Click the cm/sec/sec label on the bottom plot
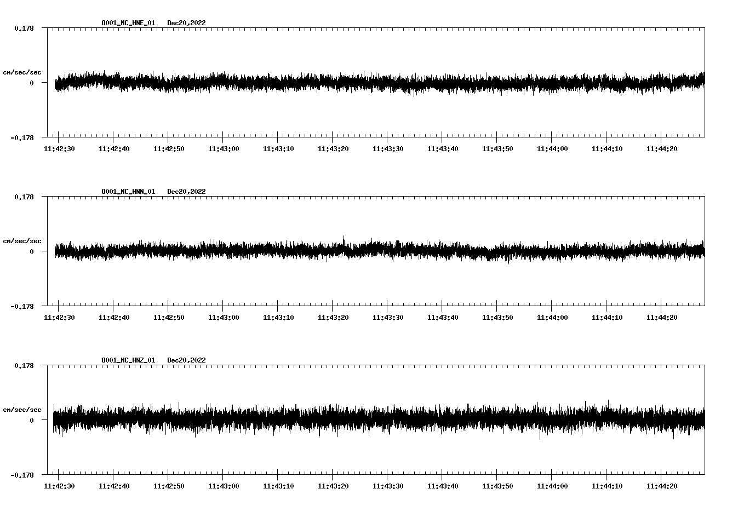Viewport: 744px width, 506px height. click(x=22, y=409)
